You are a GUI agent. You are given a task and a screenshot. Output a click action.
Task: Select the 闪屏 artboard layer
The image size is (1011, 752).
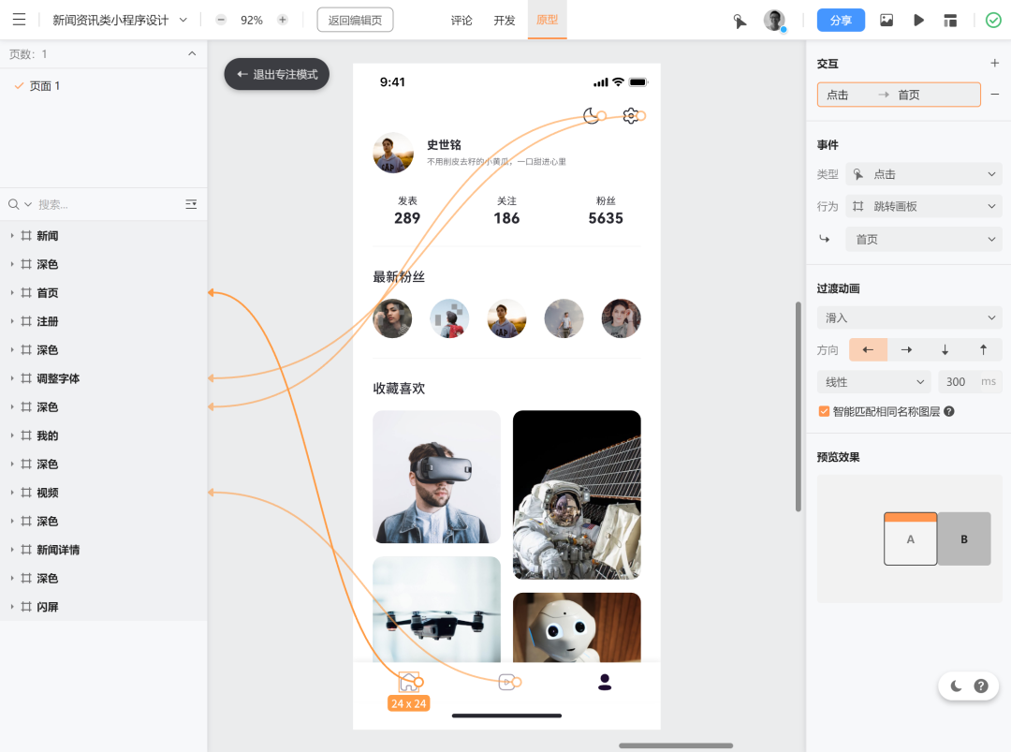103,607
